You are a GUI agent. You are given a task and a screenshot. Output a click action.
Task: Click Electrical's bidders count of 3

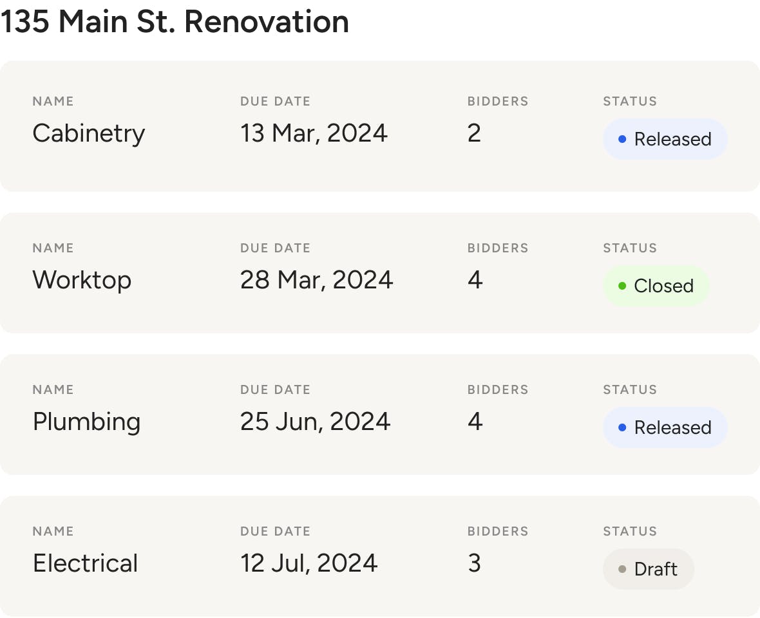tap(474, 563)
